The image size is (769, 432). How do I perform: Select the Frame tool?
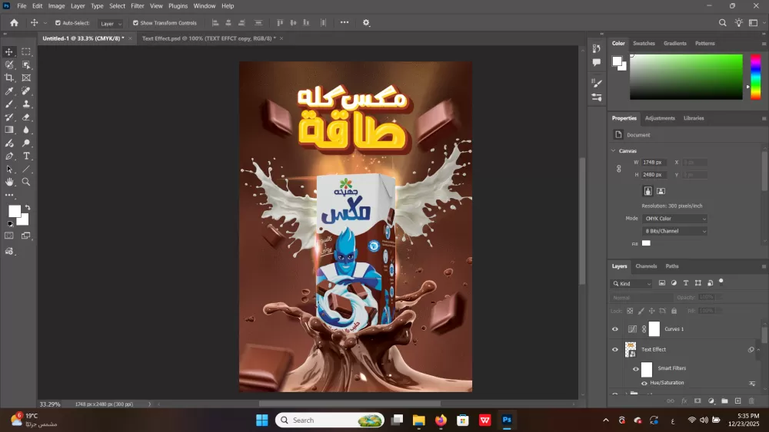[x=26, y=77]
